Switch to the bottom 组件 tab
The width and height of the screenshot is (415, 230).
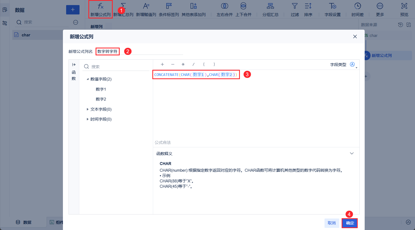pyautogui.click(x=56, y=222)
